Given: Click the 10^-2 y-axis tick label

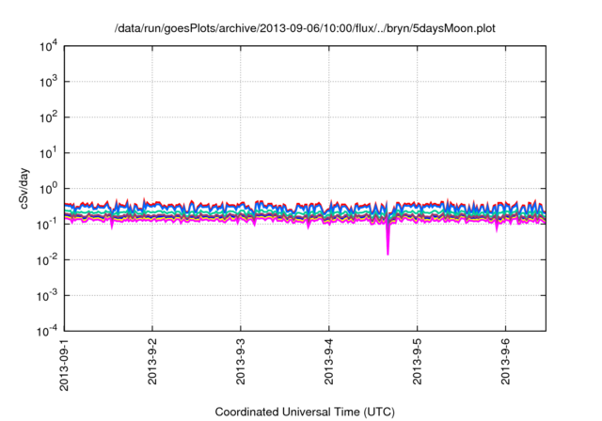Looking at the screenshot, I should pyautogui.click(x=47, y=260).
